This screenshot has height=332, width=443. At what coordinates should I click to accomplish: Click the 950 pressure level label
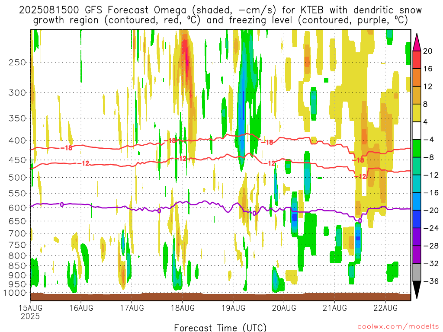17,284
